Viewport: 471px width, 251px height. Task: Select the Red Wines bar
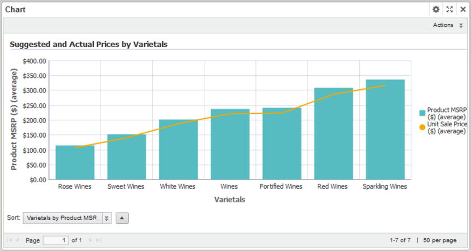click(x=333, y=134)
